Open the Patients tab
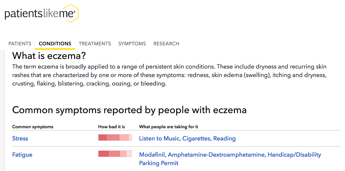 pos(20,44)
